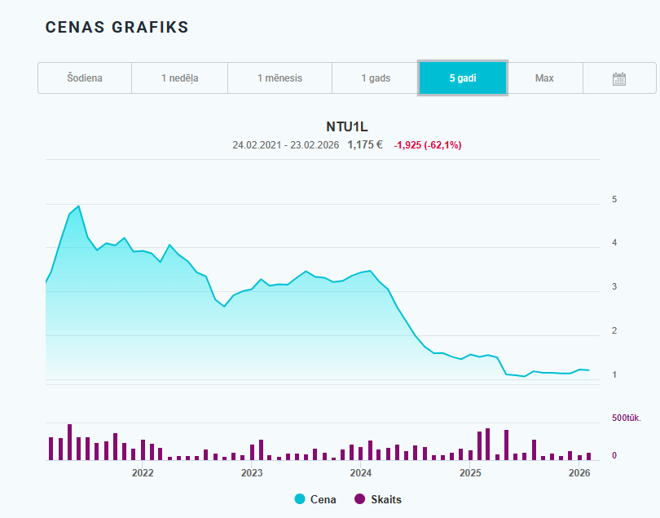
Task: Click the tallest volume bar in 2021
Action: tap(70, 442)
